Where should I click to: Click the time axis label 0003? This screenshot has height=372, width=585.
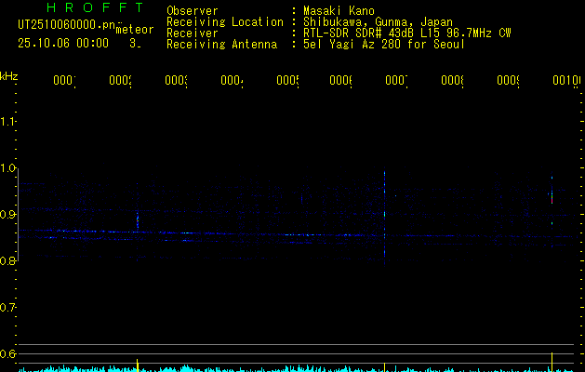(176, 81)
